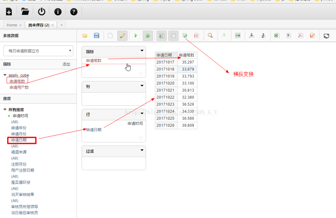Run the query with green play icon
The image size is (336, 218).
point(135,36)
